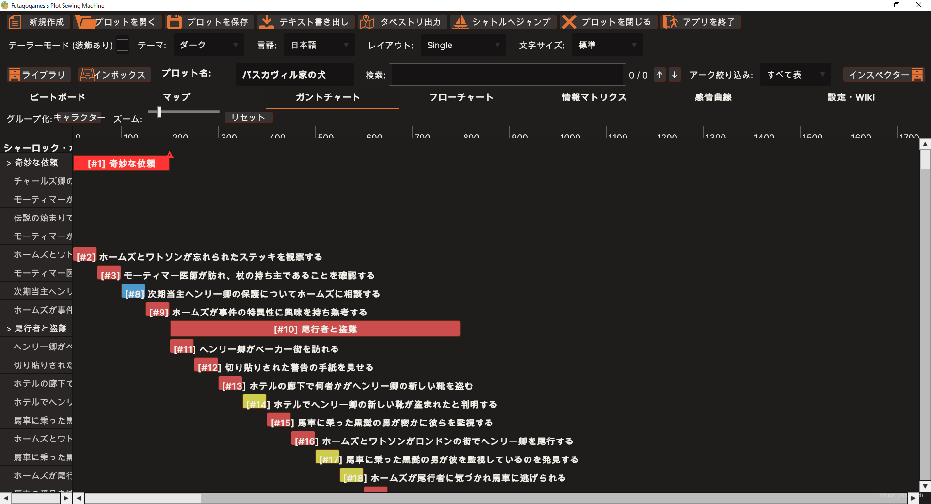
Task: Select the [#16] Gantt marker
Action: (303, 440)
